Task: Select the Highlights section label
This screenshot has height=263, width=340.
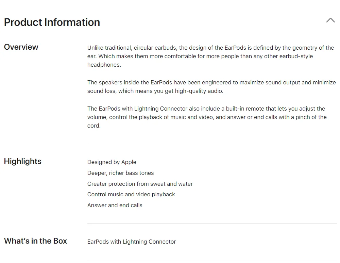Action: [22, 161]
